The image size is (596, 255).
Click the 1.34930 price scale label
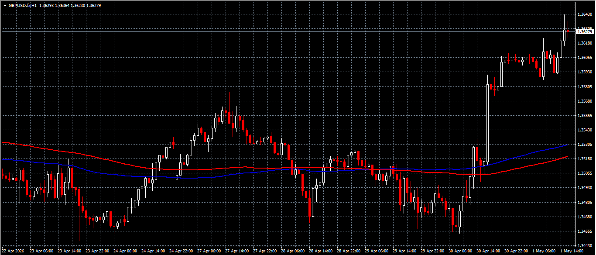click(585, 188)
